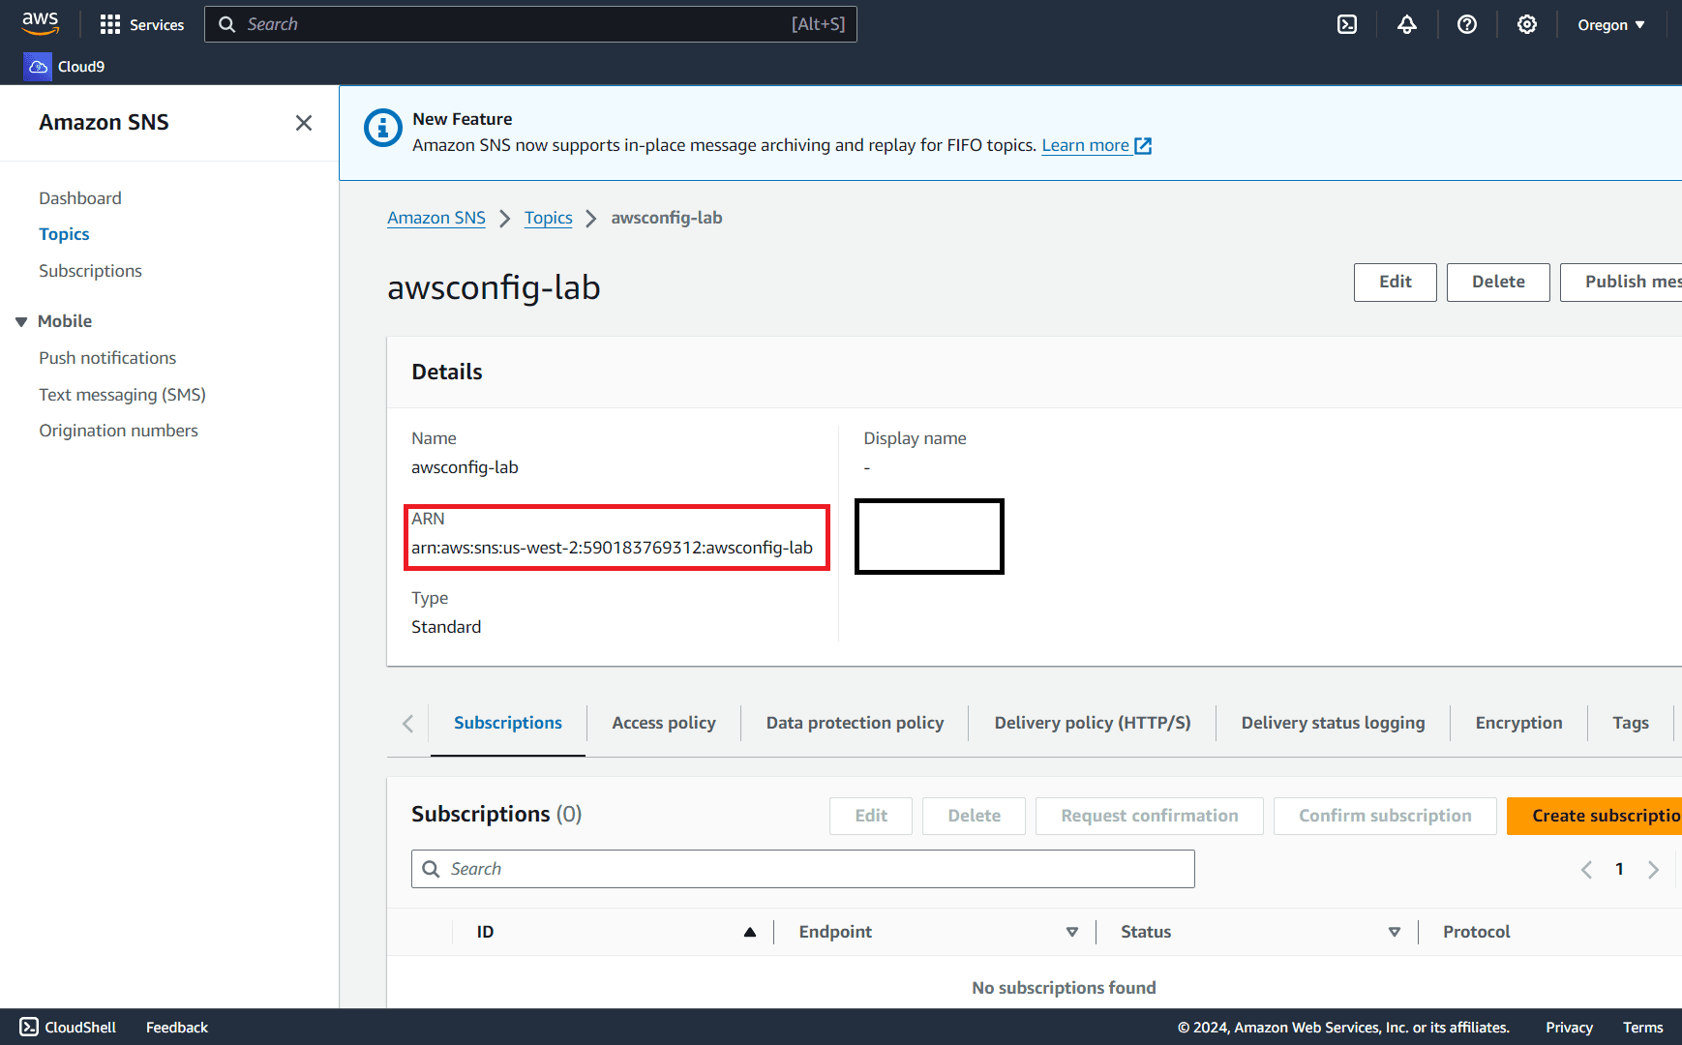Open the help question mark menu
The height and width of the screenshot is (1045, 1682).
[1467, 24]
